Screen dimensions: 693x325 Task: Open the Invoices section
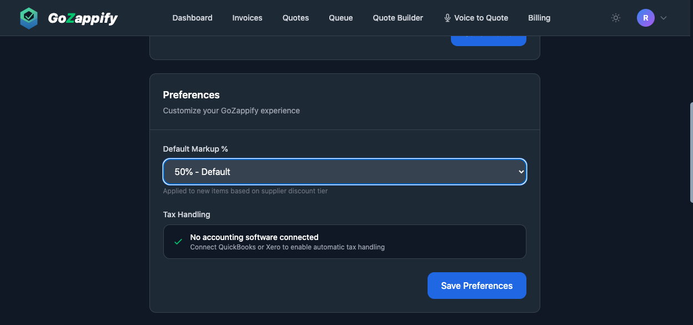tap(247, 17)
